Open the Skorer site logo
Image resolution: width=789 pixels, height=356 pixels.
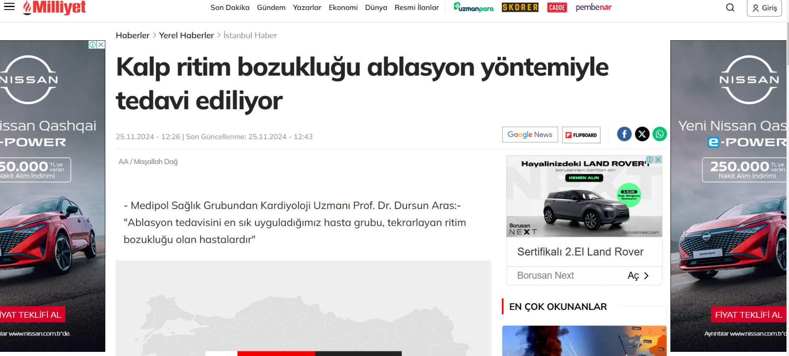click(x=520, y=7)
